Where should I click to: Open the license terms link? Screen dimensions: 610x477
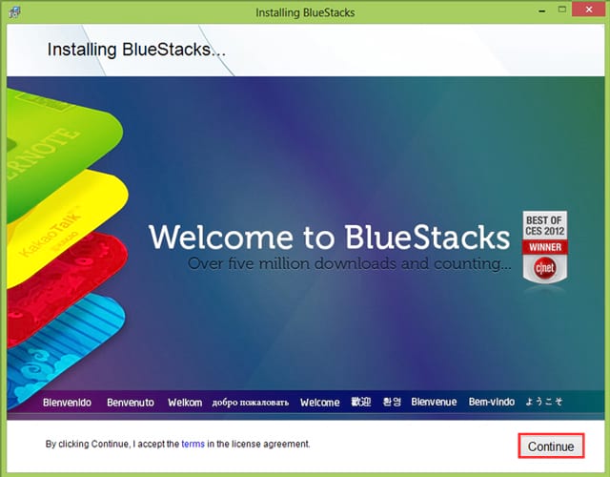193,444
